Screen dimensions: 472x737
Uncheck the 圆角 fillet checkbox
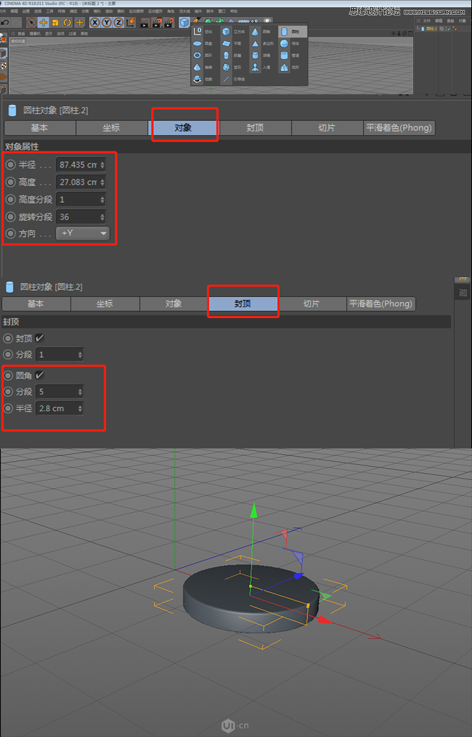tap(40, 374)
